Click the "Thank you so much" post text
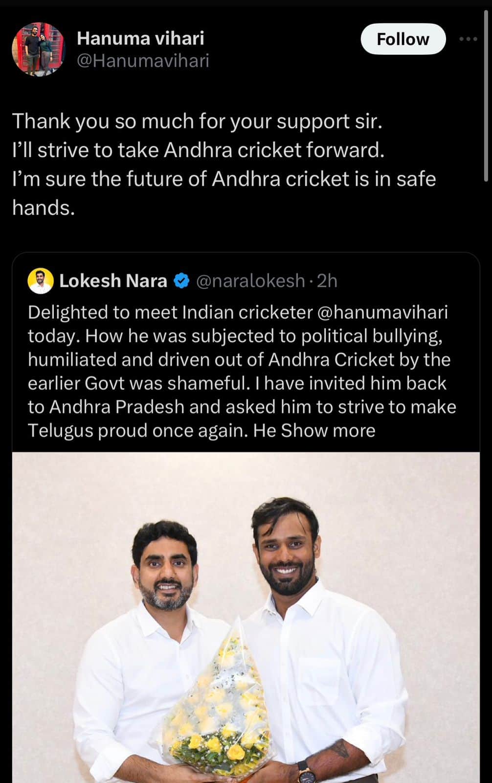This screenshot has height=783, width=492. [197, 121]
